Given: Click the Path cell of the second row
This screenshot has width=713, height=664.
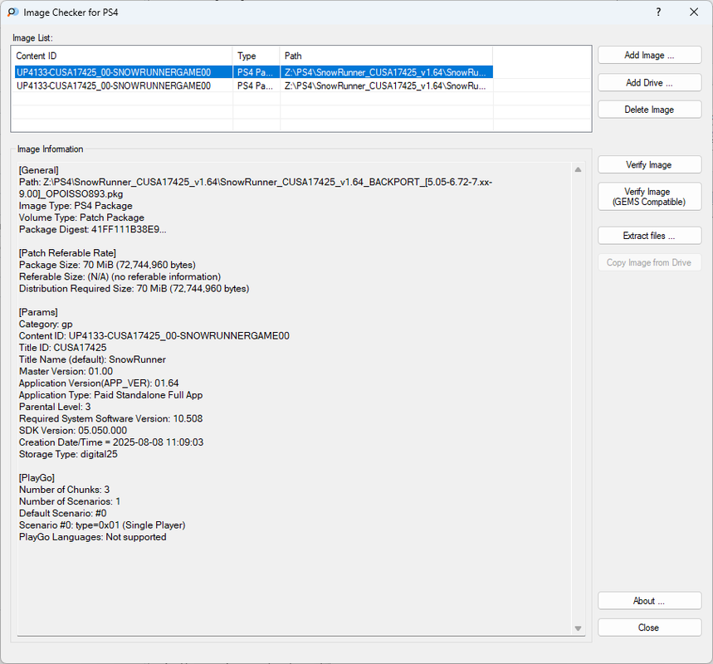Looking at the screenshot, I should (x=385, y=86).
